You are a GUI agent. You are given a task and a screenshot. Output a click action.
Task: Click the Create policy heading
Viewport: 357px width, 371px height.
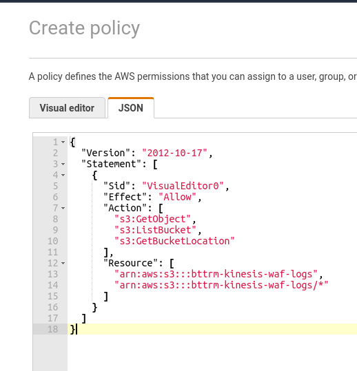[x=84, y=28]
